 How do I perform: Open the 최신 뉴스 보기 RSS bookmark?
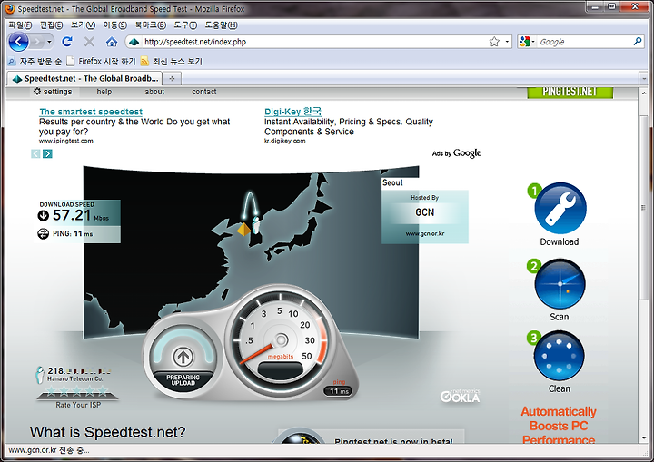pyautogui.click(x=172, y=62)
